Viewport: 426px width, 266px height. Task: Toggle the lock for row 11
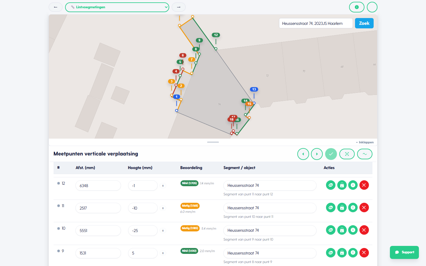[342, 208]
